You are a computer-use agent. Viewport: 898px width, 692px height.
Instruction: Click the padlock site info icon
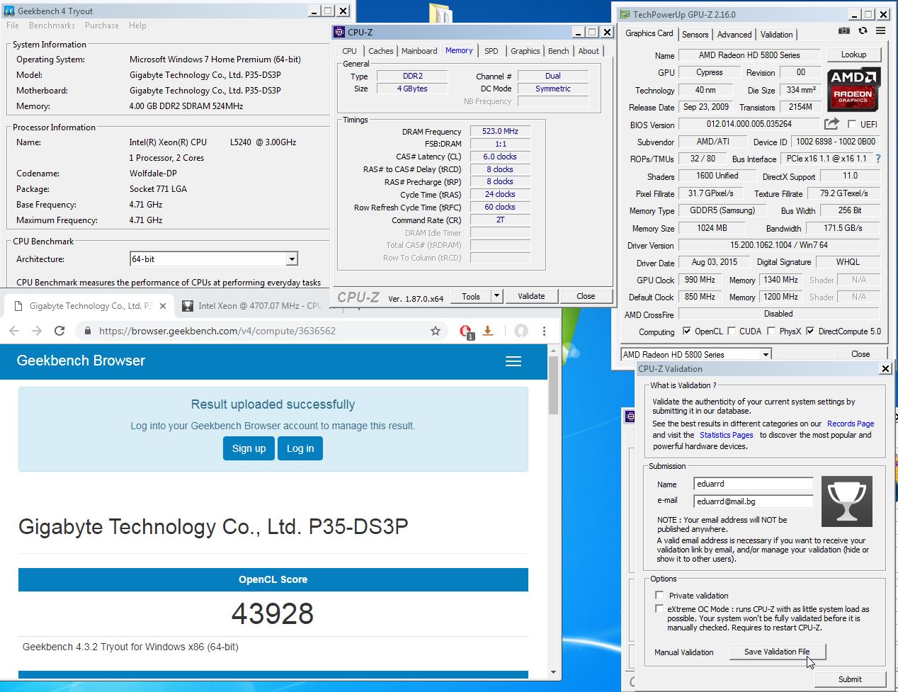[x=87, y=331]
